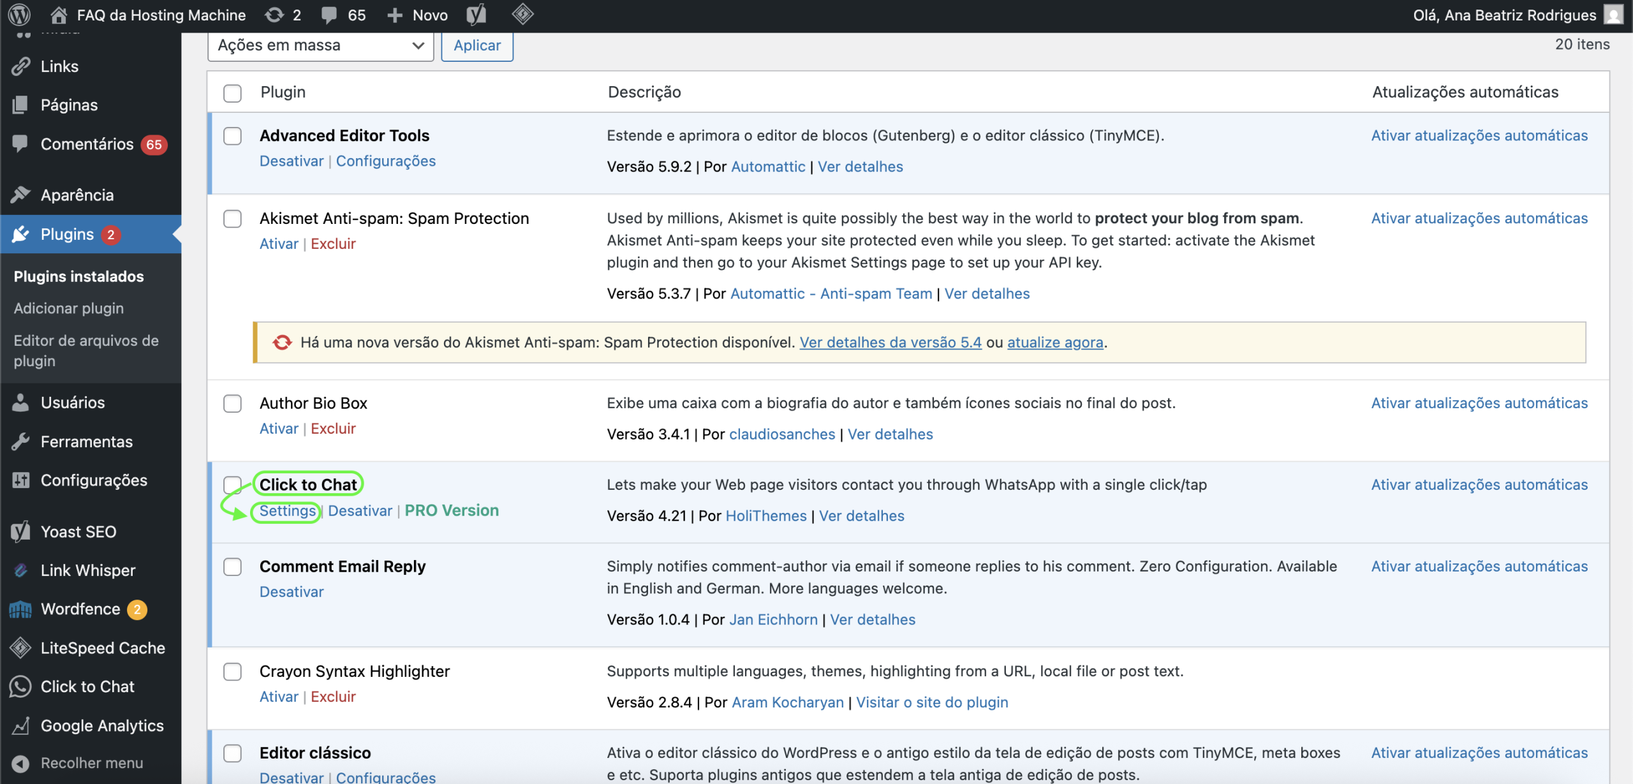This screenshot has width=1633, height=784.
Task: Click the Yoast SEO sidebar icon
Action: click(x=20, y=531)
